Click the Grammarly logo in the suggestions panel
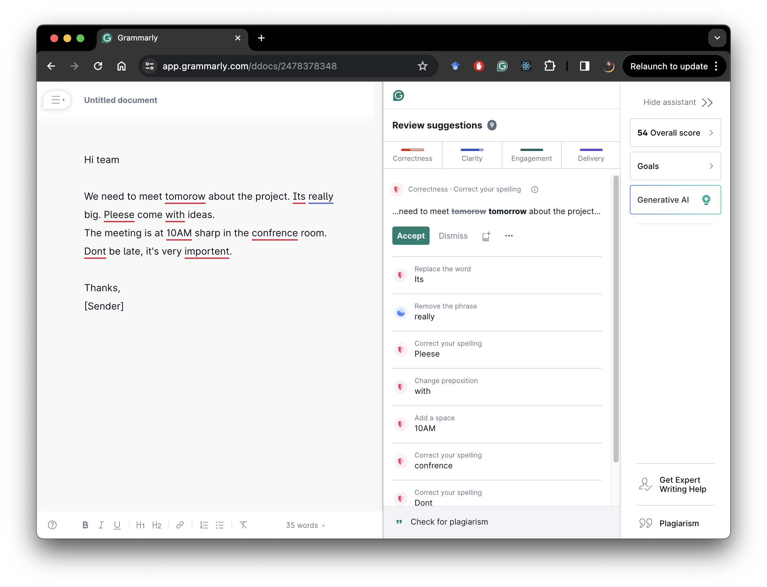The image size is (767, 587). (x=399, y=95)
